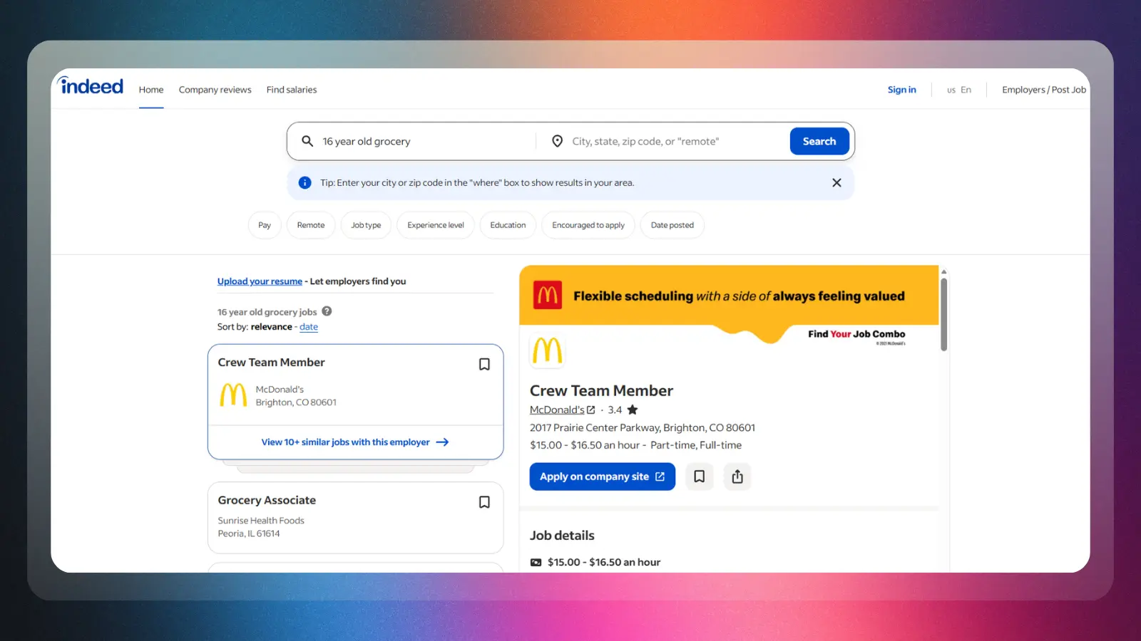Image resolution: width=1141 pixels, height=641 pixels.
Task: Click the Indeed logo
Action: point(91,86)
